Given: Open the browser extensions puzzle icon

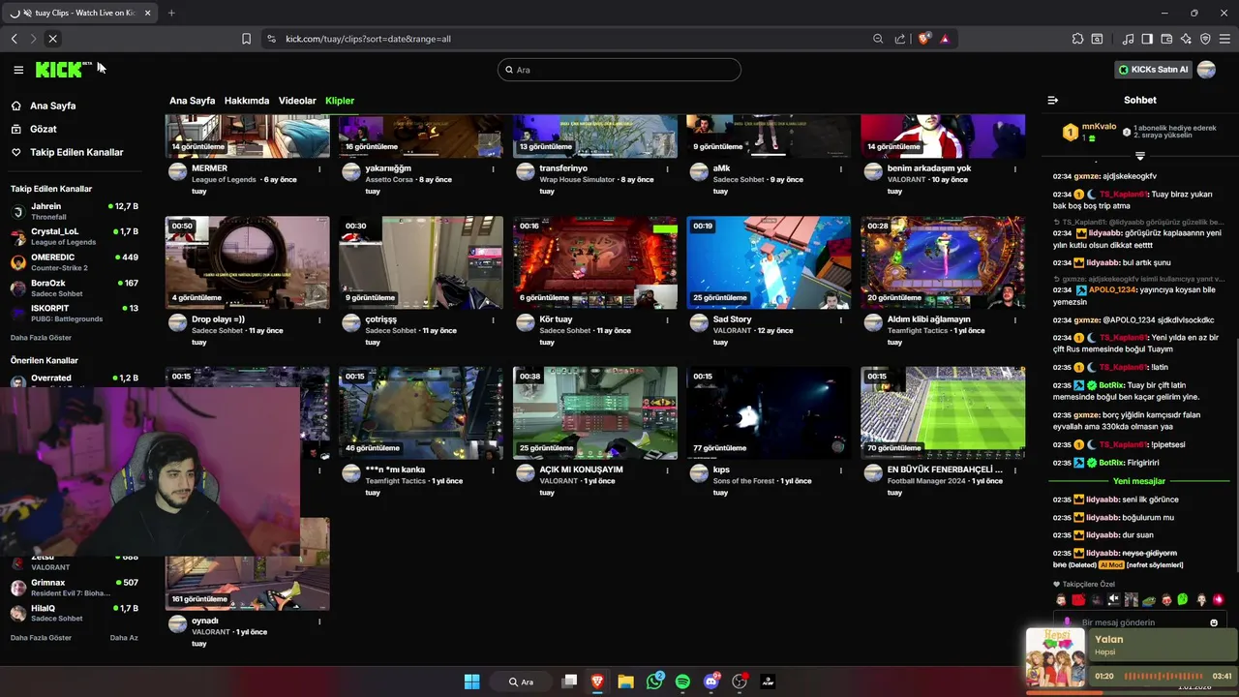Looking at the screenshot, I should pyautogui.click(x=1077, y=39).
